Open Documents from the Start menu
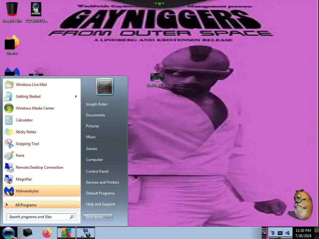 tap(95, 115)
